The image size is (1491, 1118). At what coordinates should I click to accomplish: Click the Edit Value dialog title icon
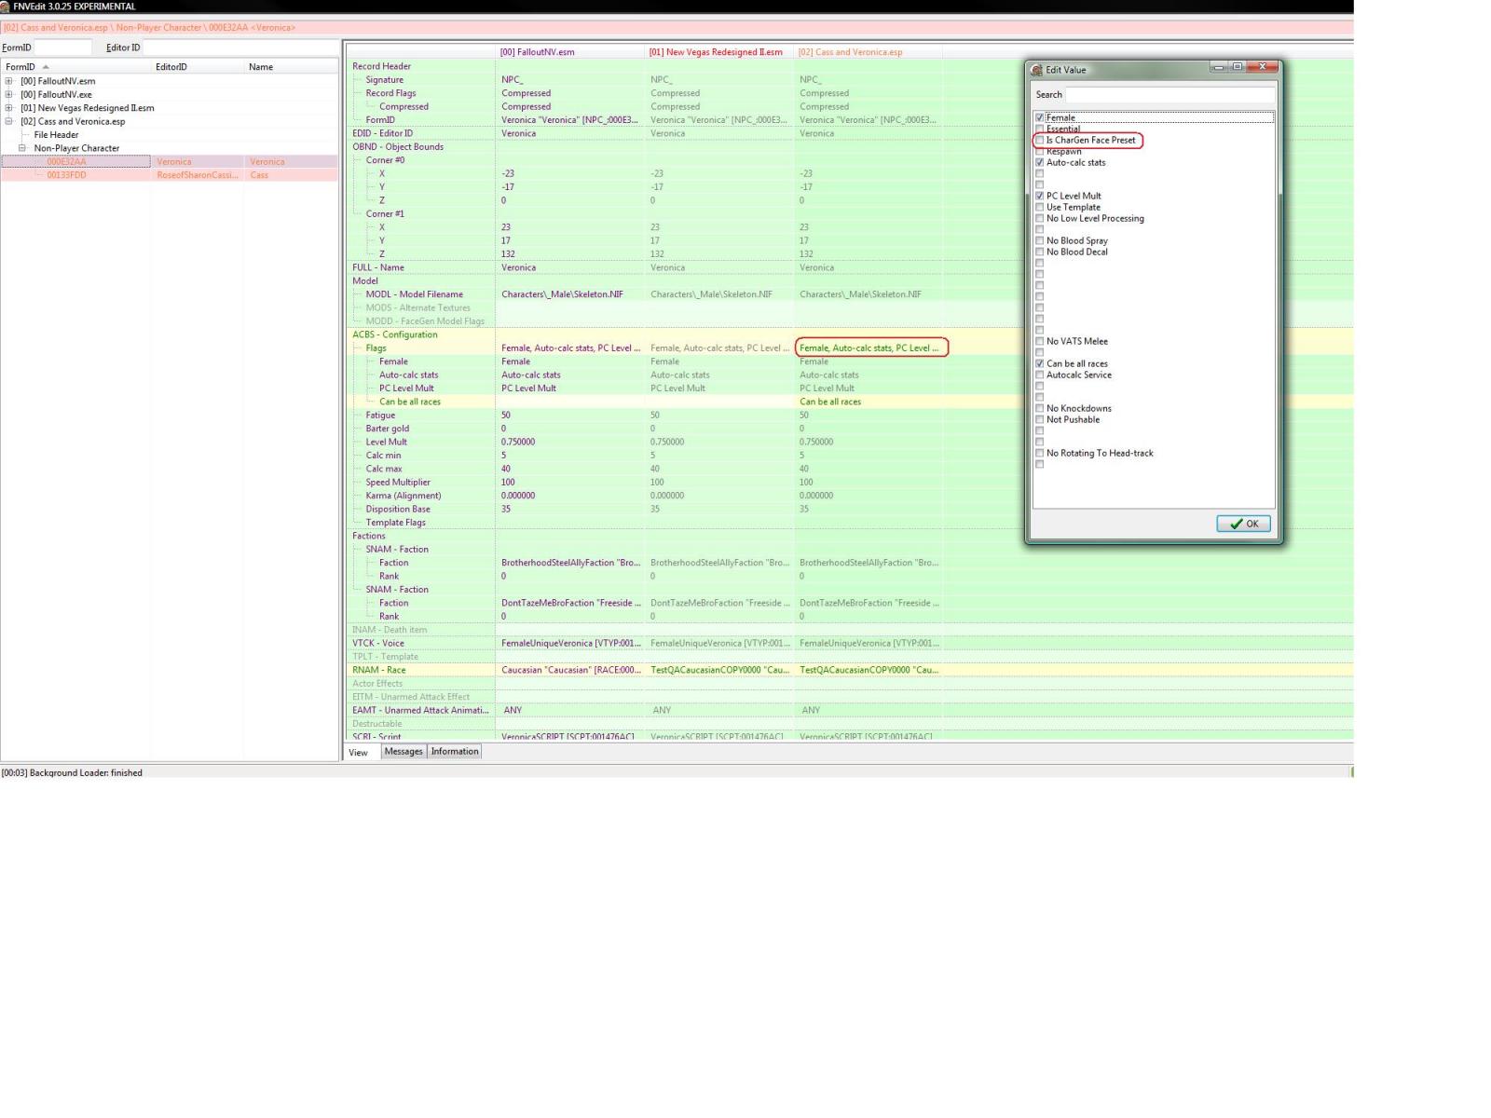pyautogui.click(x=1036, y=70)
